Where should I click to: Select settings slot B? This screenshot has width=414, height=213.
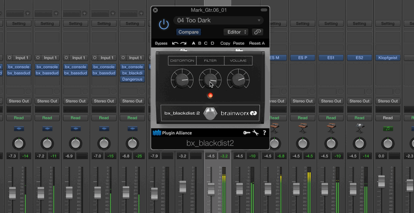[x=200, y=43]
